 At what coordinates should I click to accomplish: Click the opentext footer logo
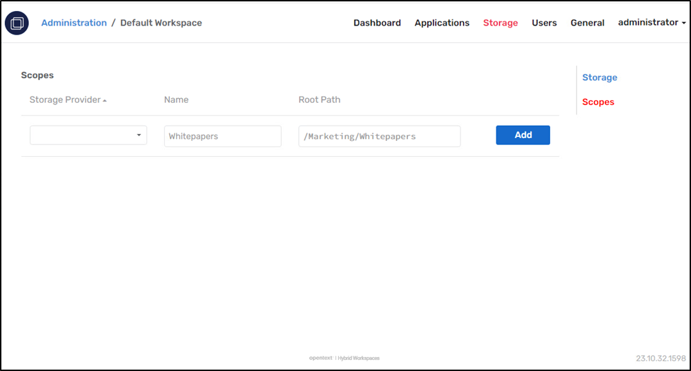[x=320, y=358]
